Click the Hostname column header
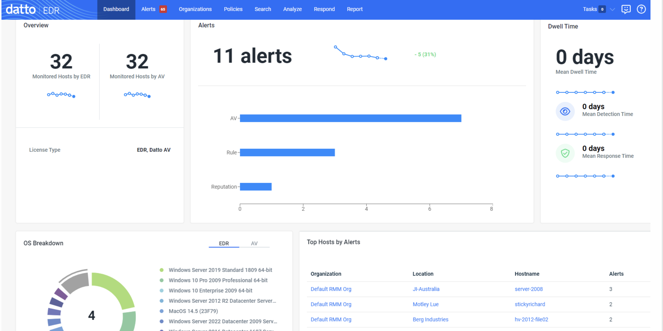The width and height of the screenshot is (663, 331). point(527,274)
